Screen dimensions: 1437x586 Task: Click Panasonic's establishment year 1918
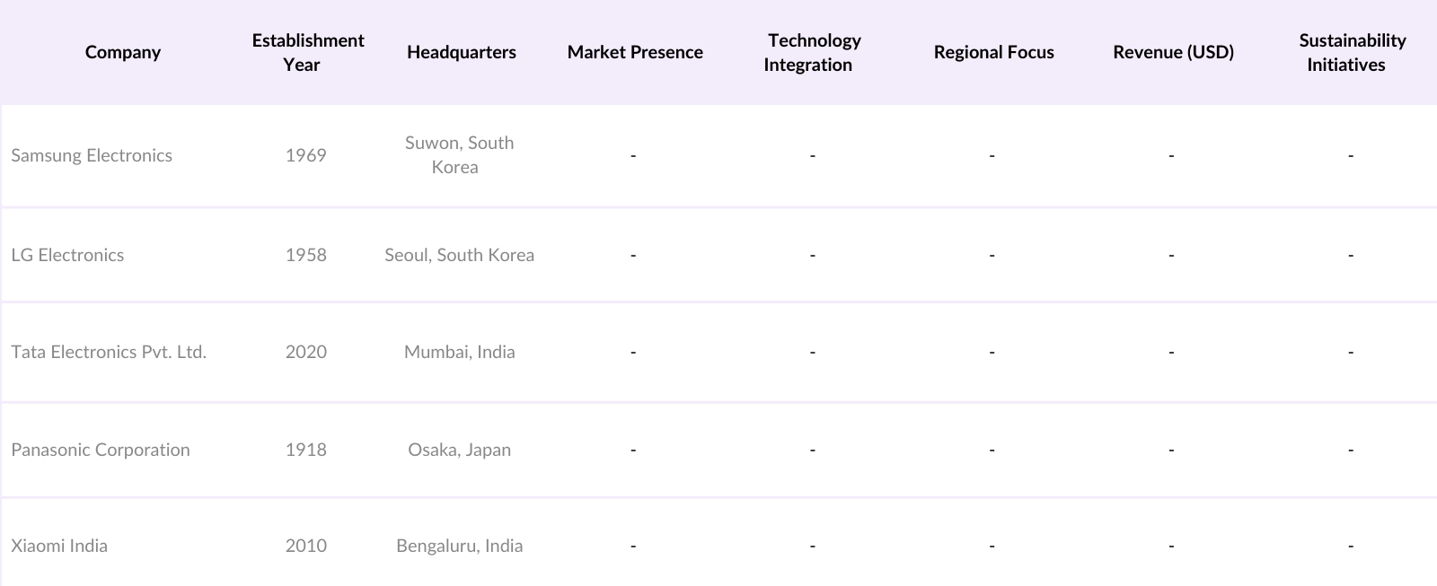[305, 450]
